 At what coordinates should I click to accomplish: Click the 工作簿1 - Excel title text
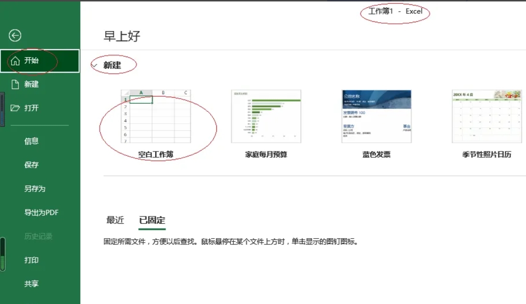(x=395, y=12)
